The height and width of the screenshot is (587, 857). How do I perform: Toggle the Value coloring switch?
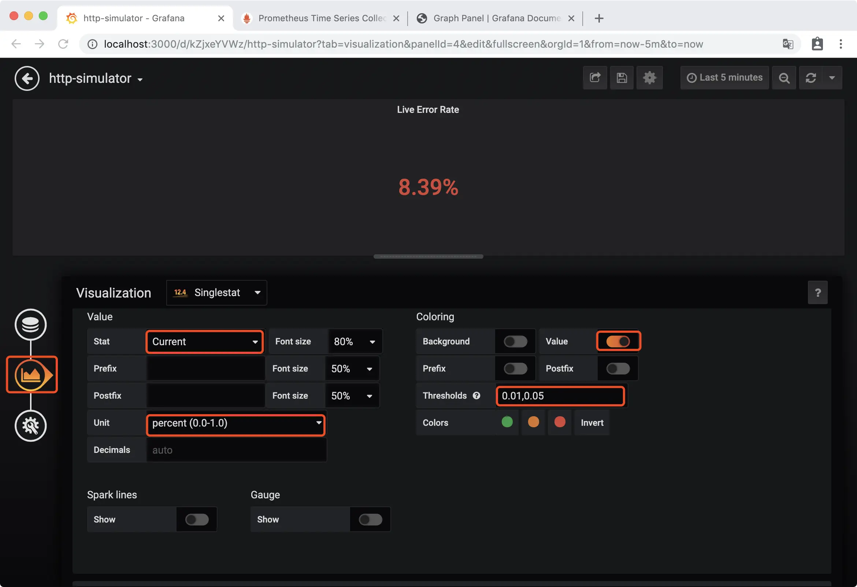(x=618, y=342)
